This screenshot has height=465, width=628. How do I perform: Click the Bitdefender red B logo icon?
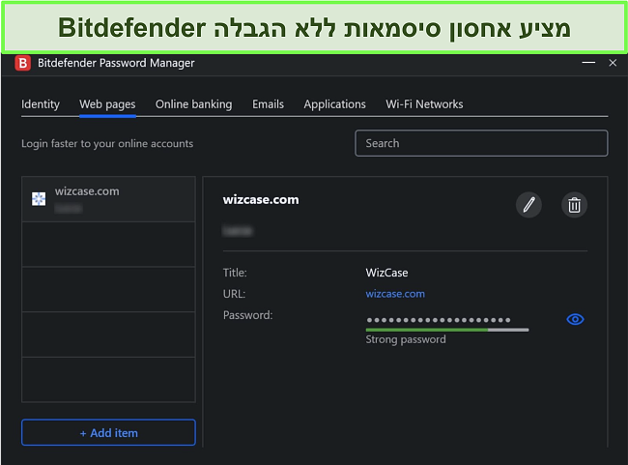[23, 63]
